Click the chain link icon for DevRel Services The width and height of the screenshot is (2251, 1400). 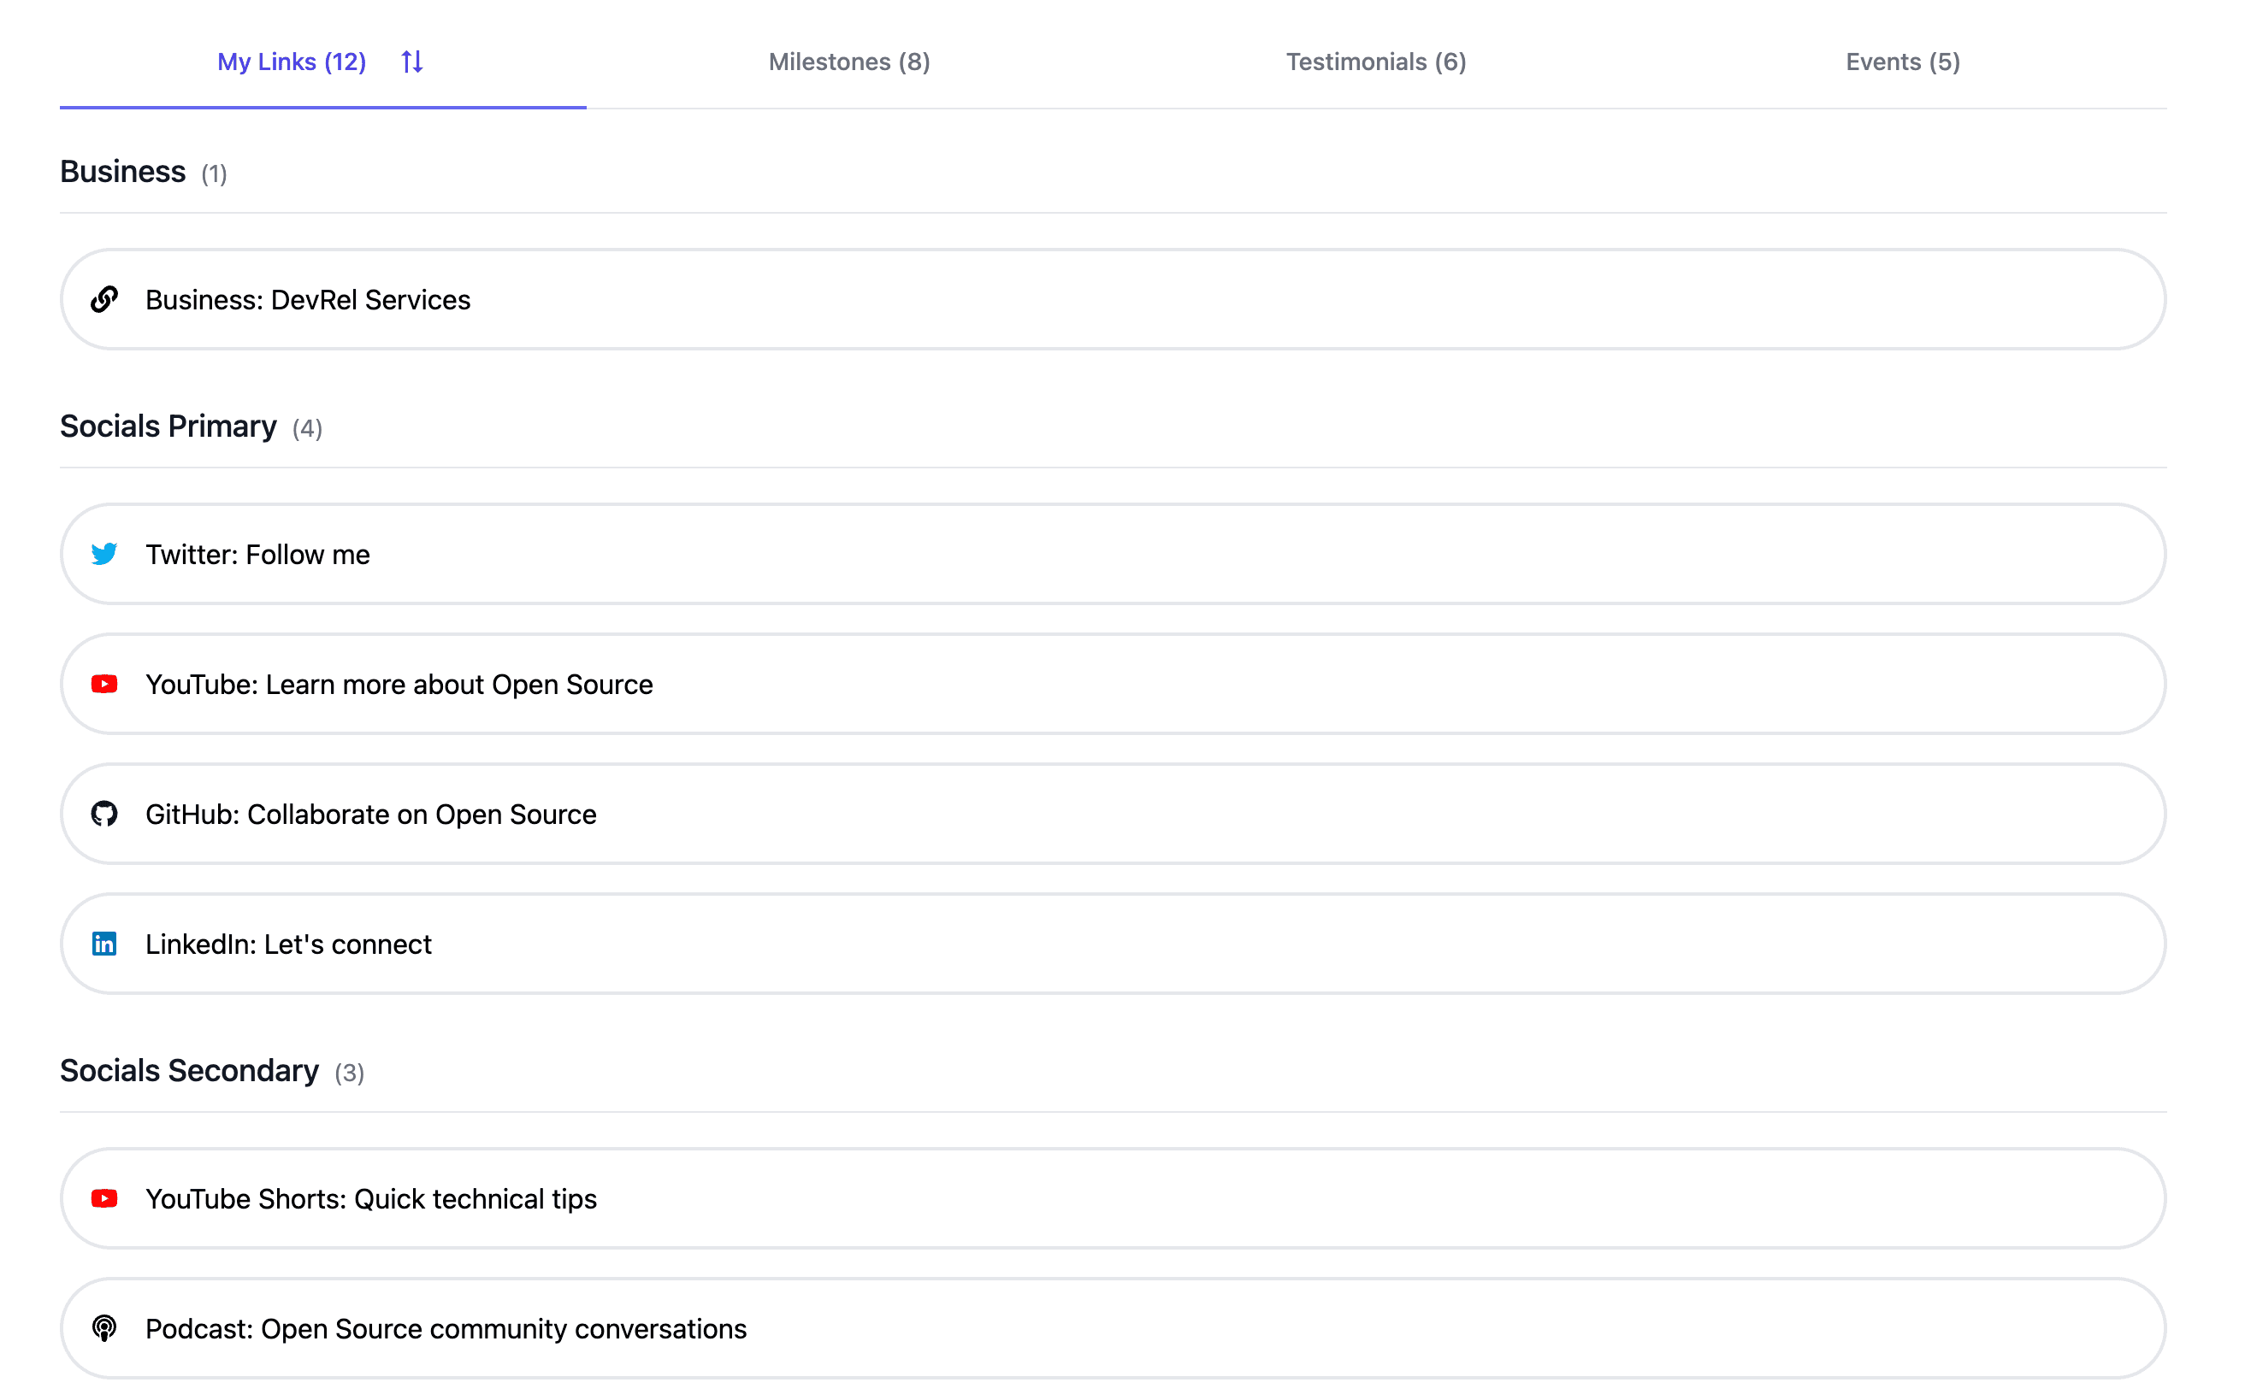pyautogui.click(x=104, y=299)
